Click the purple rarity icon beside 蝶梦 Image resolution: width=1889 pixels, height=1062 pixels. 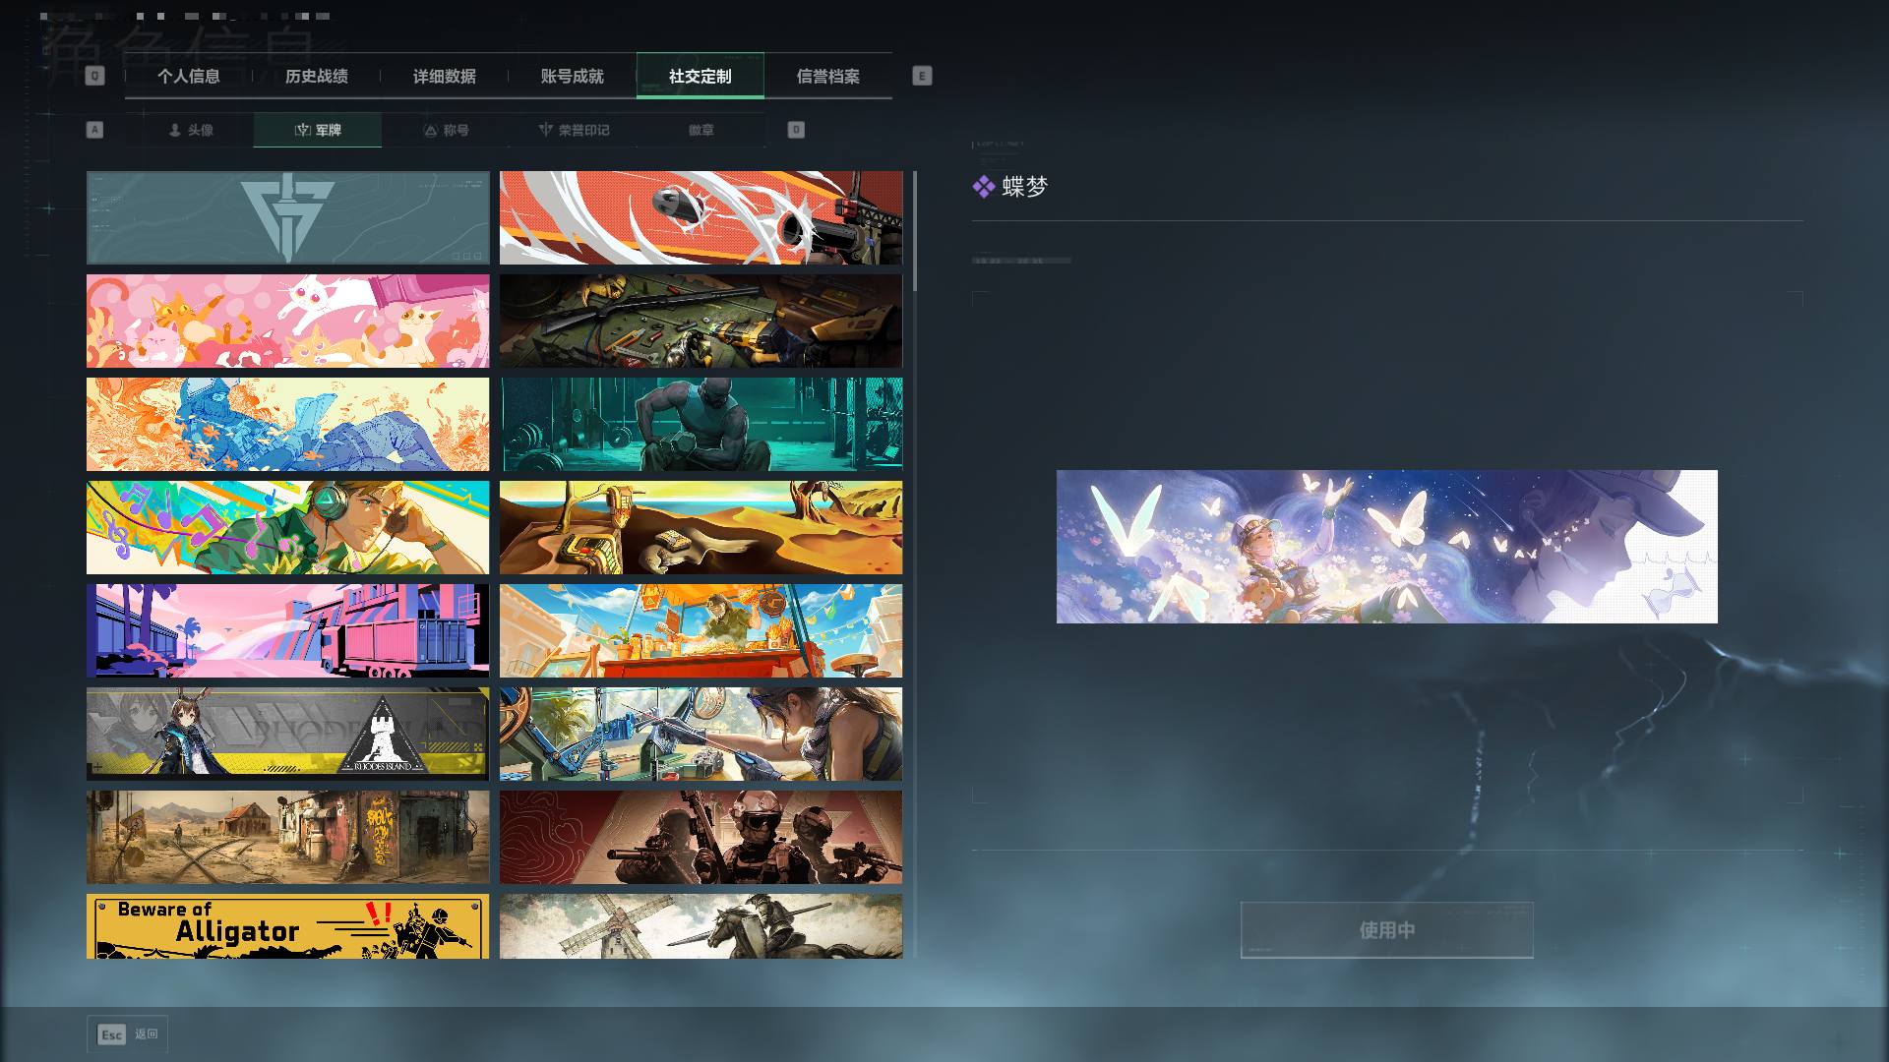[x=983, y=187]
